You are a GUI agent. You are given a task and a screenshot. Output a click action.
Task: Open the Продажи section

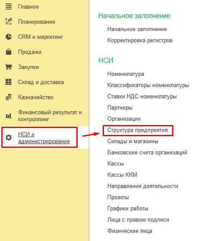pos(30,52)
